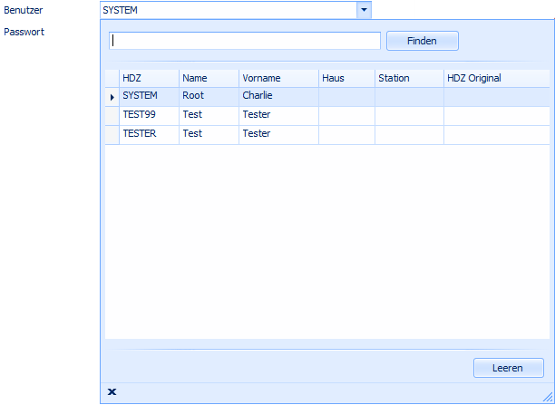Click the Charlie first name cell
Screen dimensions: 555x405
tap(277, 96)
